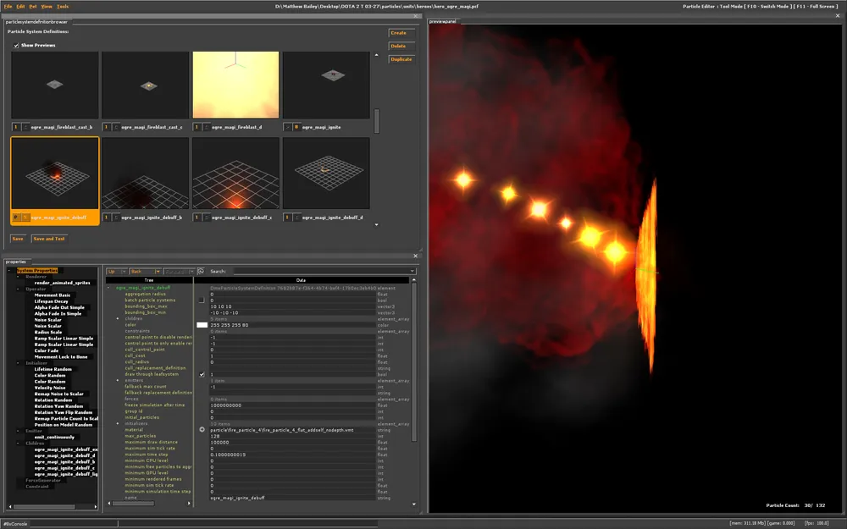Select the ogre_magi_fireblast_d preview thumbnail
Screen dimensions: 847x529
click(x=235, y=85)
